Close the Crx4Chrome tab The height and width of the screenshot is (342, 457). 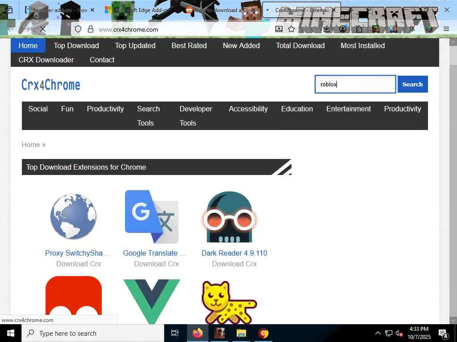[334, 10]
